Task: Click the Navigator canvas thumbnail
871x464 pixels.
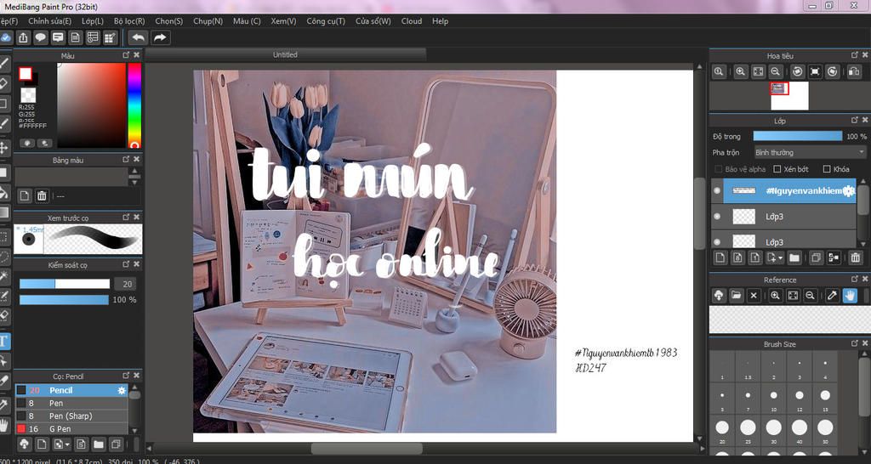Action: click(789, 95)
